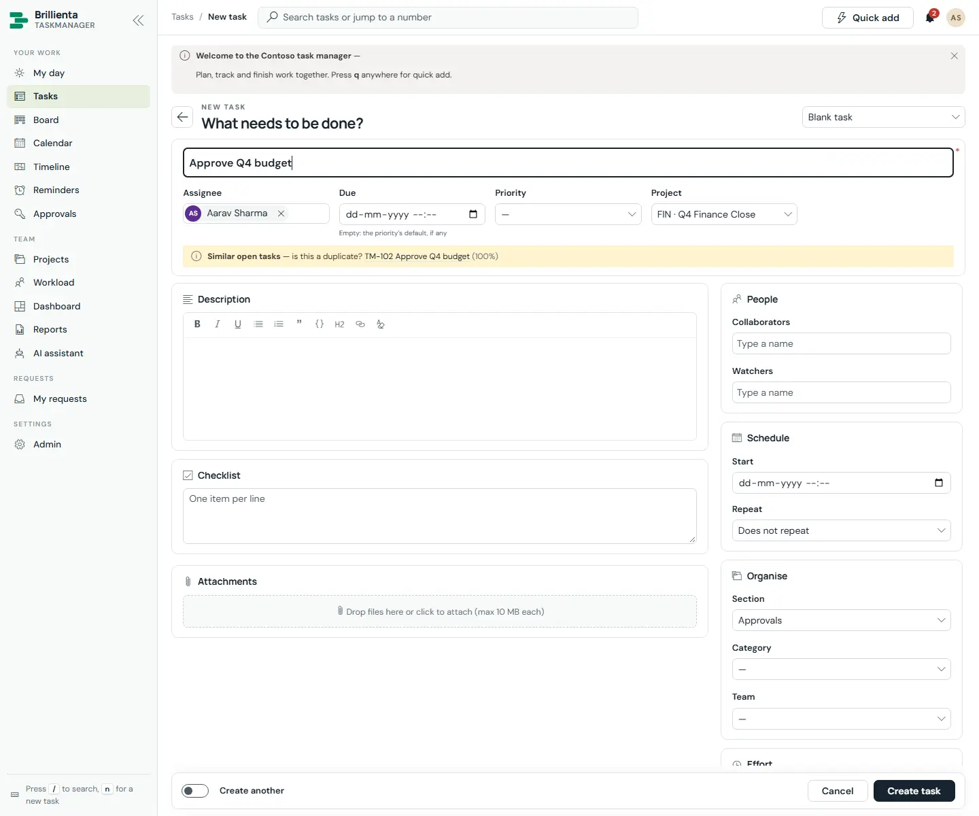Open the AS user avatar menu

pos(956,18)
